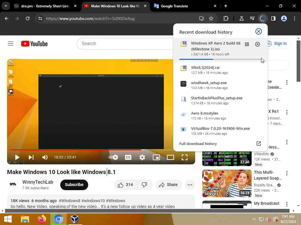301x225 pixels.
Task: Cancel the Windows XP Aero iso download
Action: (257, 45)
